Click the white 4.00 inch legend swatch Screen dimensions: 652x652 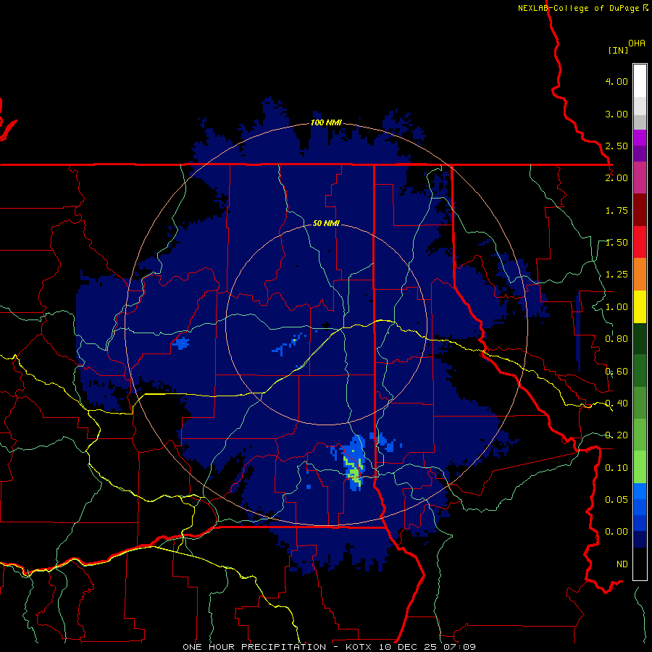(x=640, y=81)
